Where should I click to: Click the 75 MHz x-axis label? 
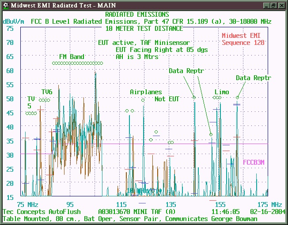pos(27,205)
